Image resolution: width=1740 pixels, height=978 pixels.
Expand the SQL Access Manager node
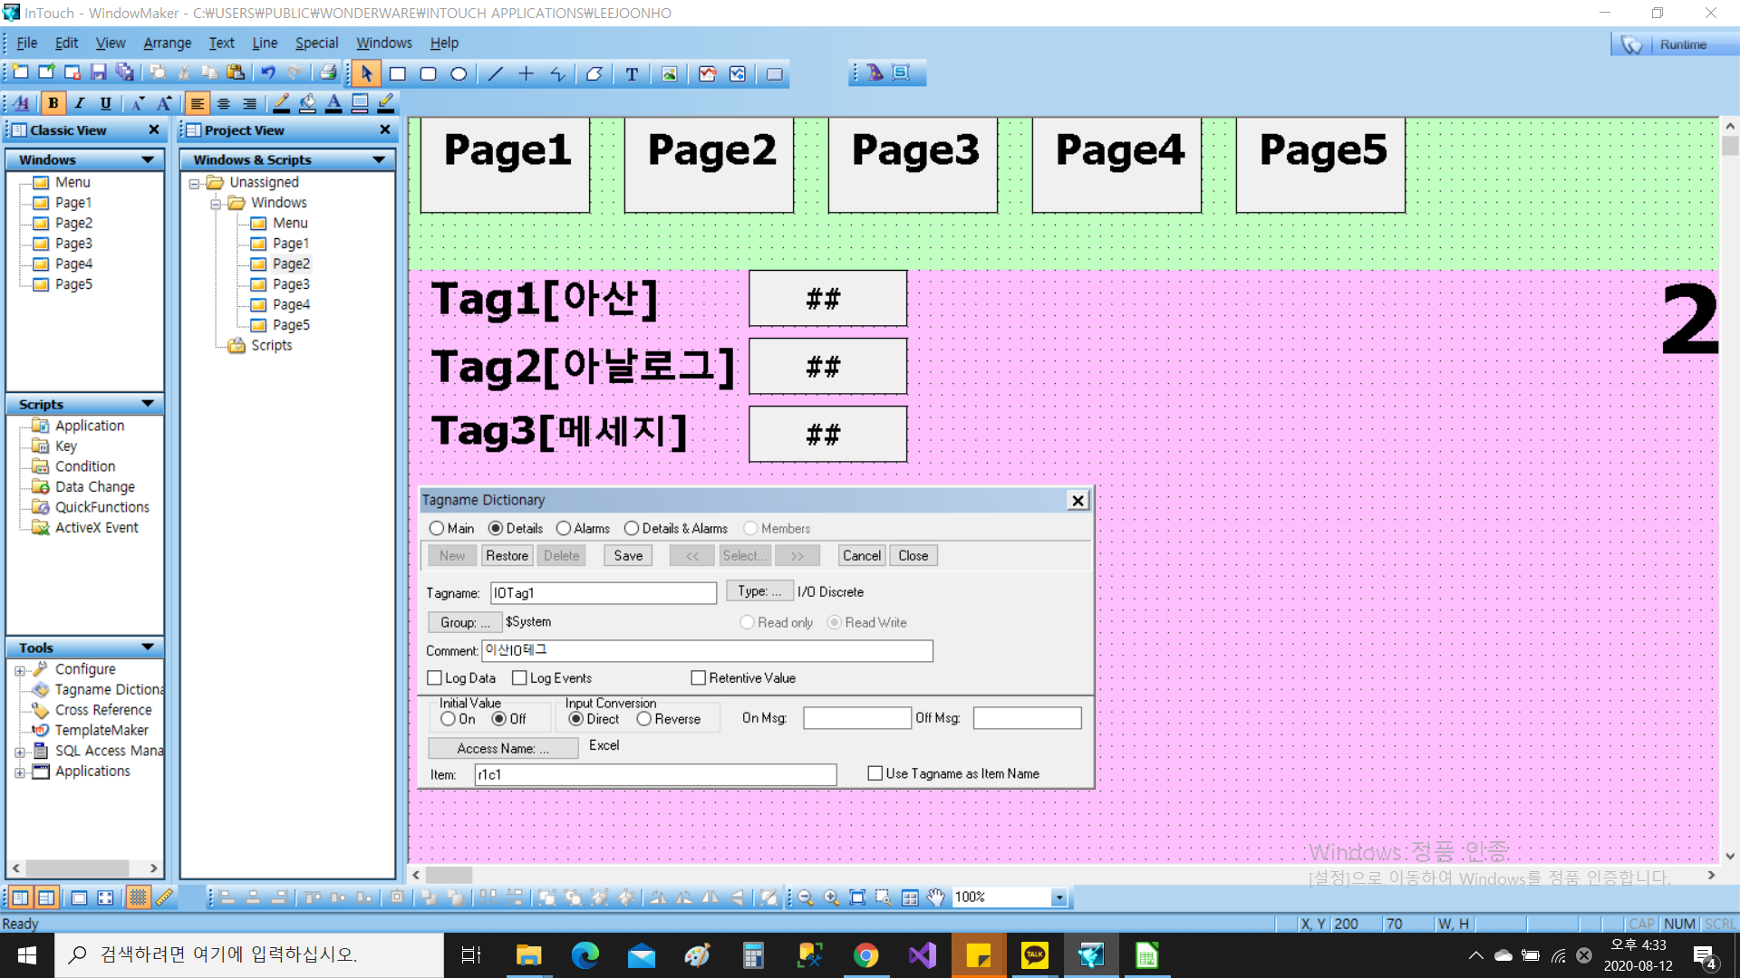(19, 753)
